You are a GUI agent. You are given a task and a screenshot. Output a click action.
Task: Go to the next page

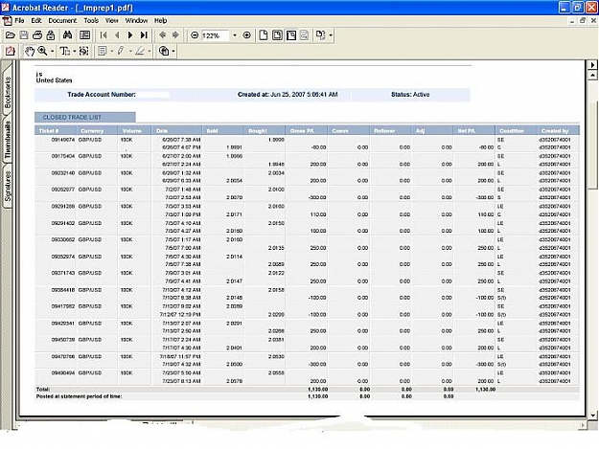click(x=130, y=35)
